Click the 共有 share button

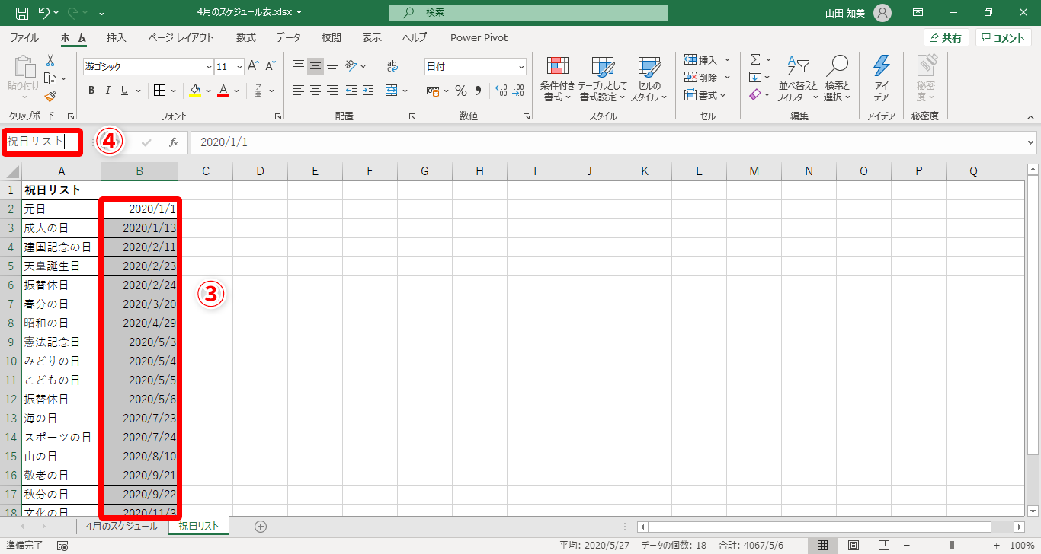point(946,37)
